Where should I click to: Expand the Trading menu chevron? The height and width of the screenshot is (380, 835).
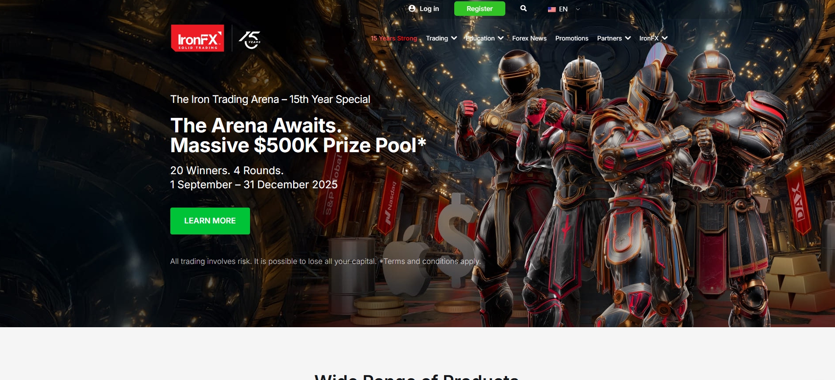tap(454, 38)
